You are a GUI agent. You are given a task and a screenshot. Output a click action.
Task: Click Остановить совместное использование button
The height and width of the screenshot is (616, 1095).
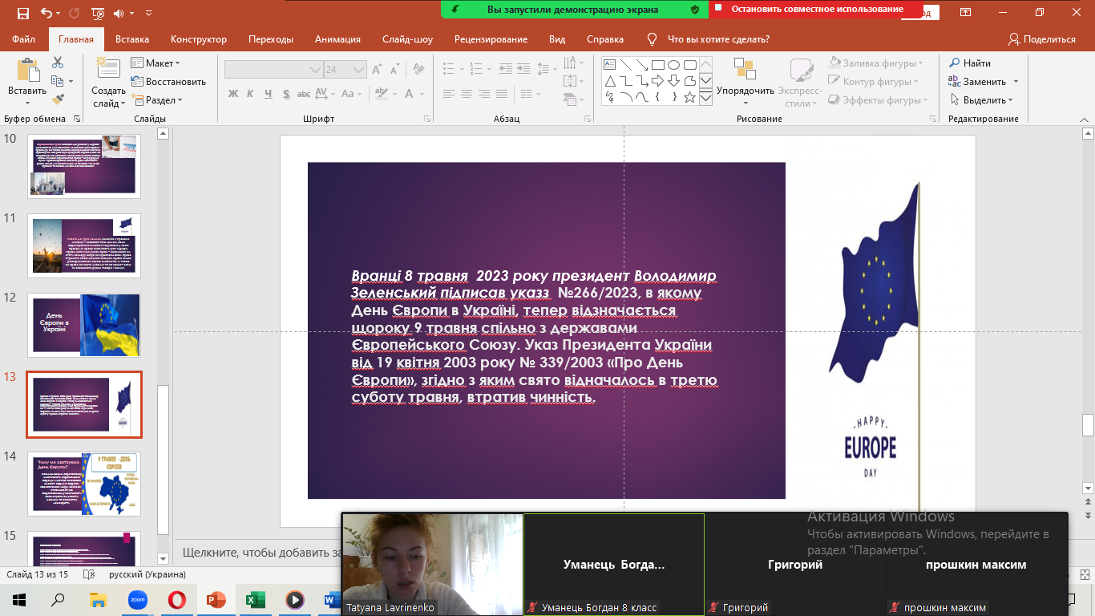(817, 10)
